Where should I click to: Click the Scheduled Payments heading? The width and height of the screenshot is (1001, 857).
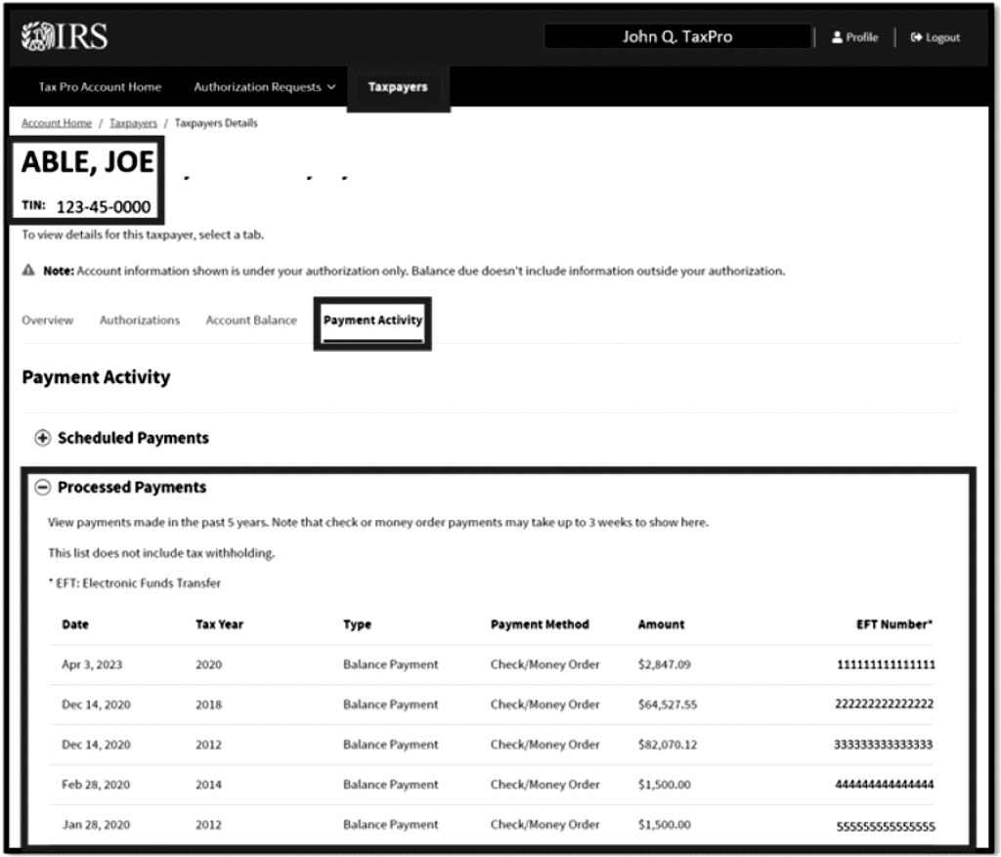(133, 438)
